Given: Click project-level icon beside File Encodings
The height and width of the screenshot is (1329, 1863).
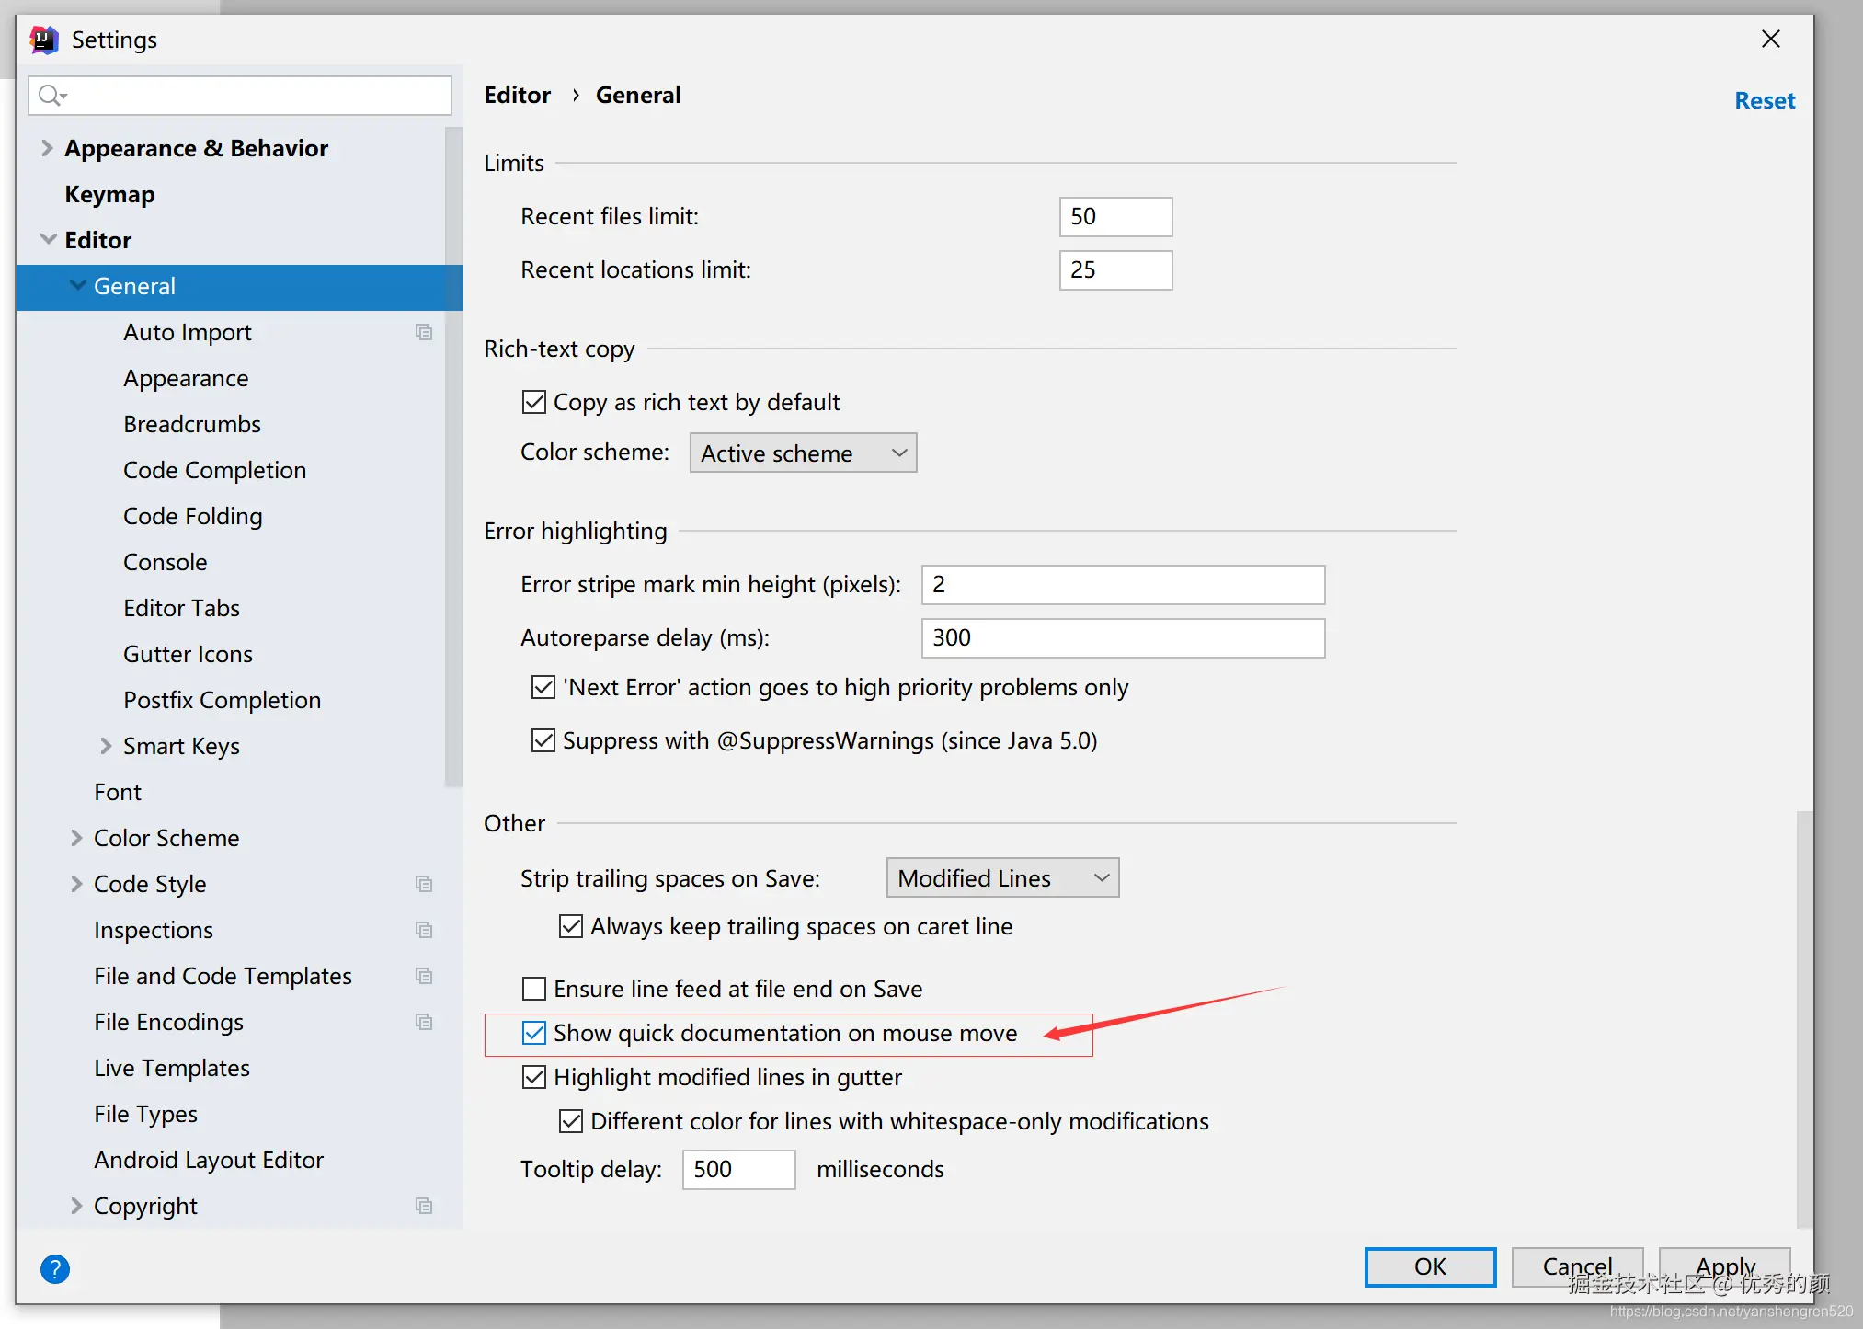Looking at the screenshot, I should (x=424, y=1022).
